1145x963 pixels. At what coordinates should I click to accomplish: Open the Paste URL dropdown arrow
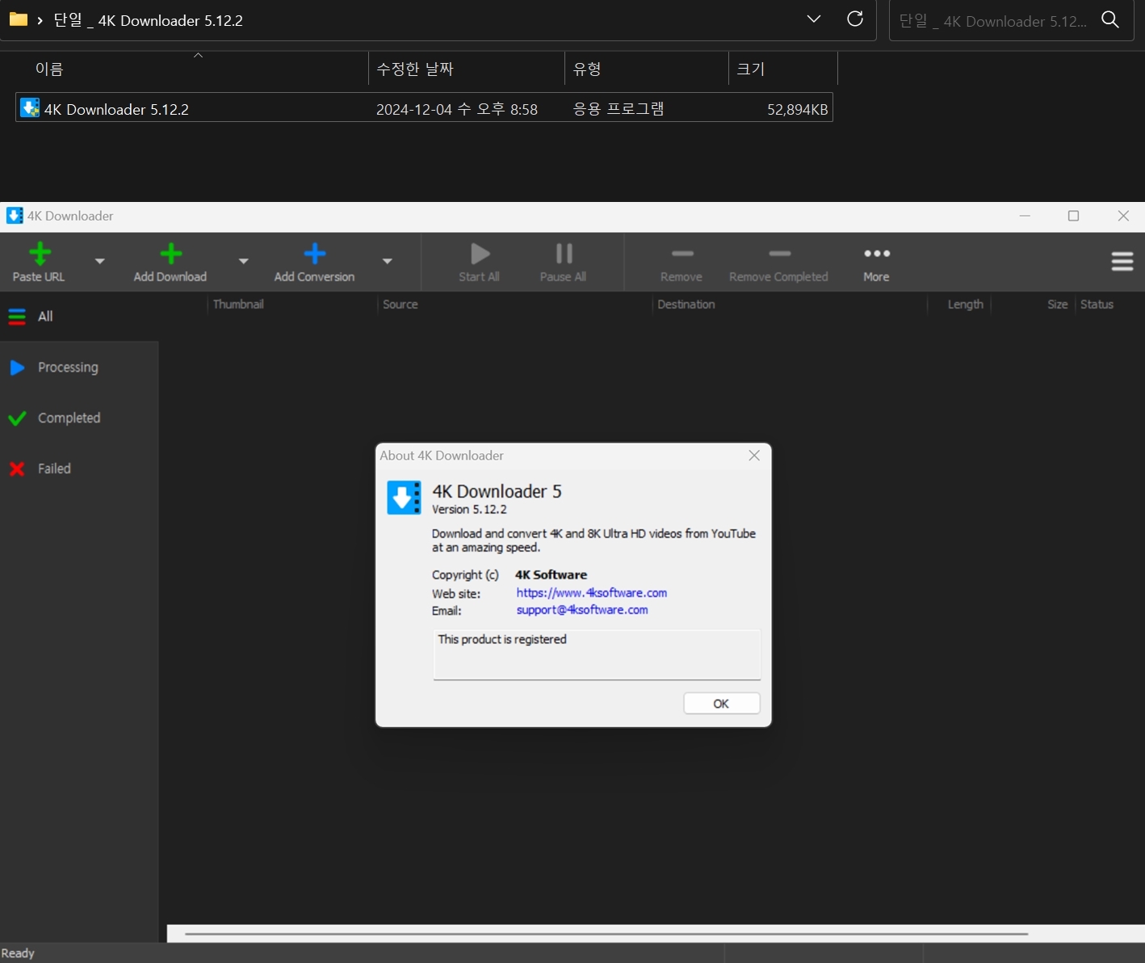[100, 261]
